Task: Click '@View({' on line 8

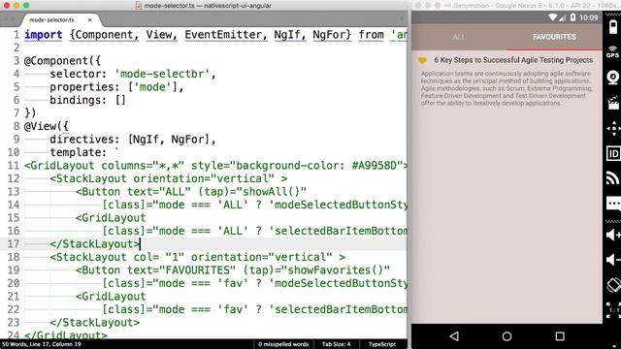Action: point(47,126)
